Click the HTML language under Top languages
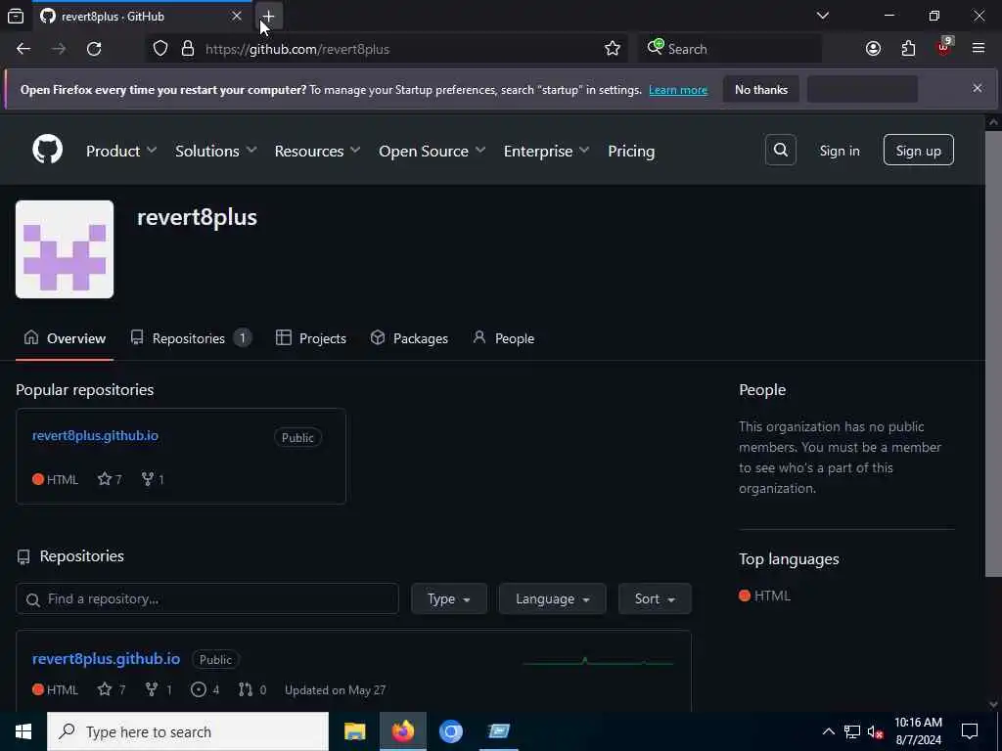 coord(765,596)
